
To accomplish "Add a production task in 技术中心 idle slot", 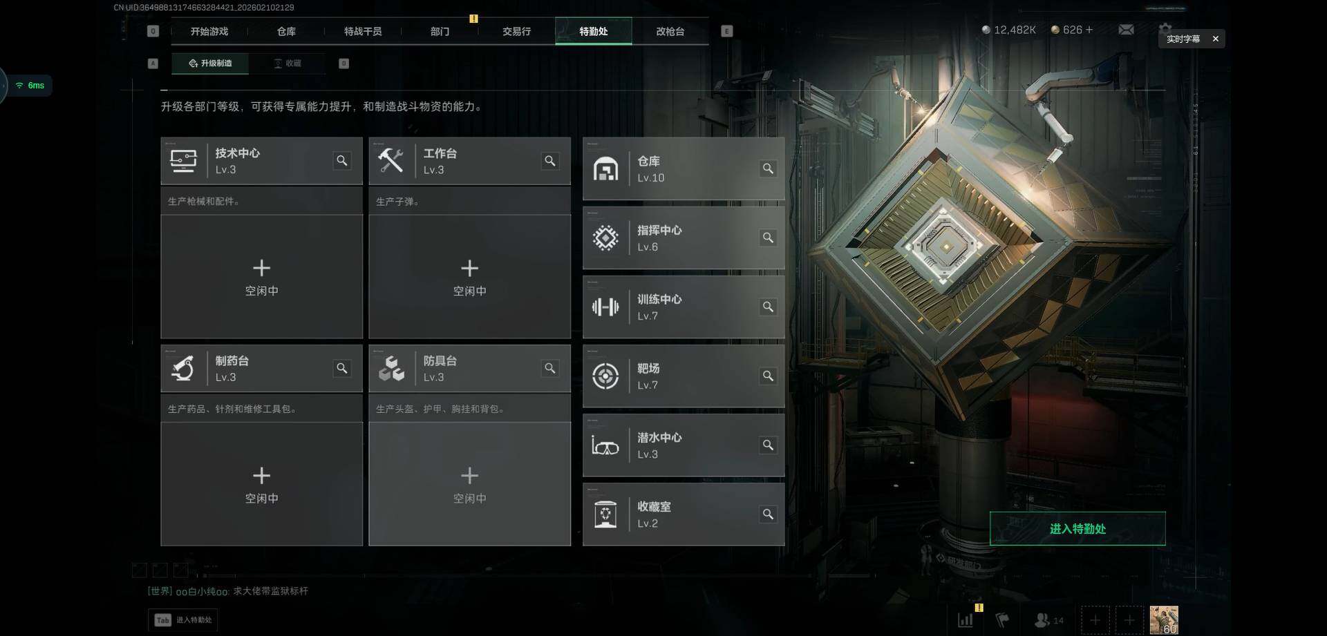I will point(261,276).
